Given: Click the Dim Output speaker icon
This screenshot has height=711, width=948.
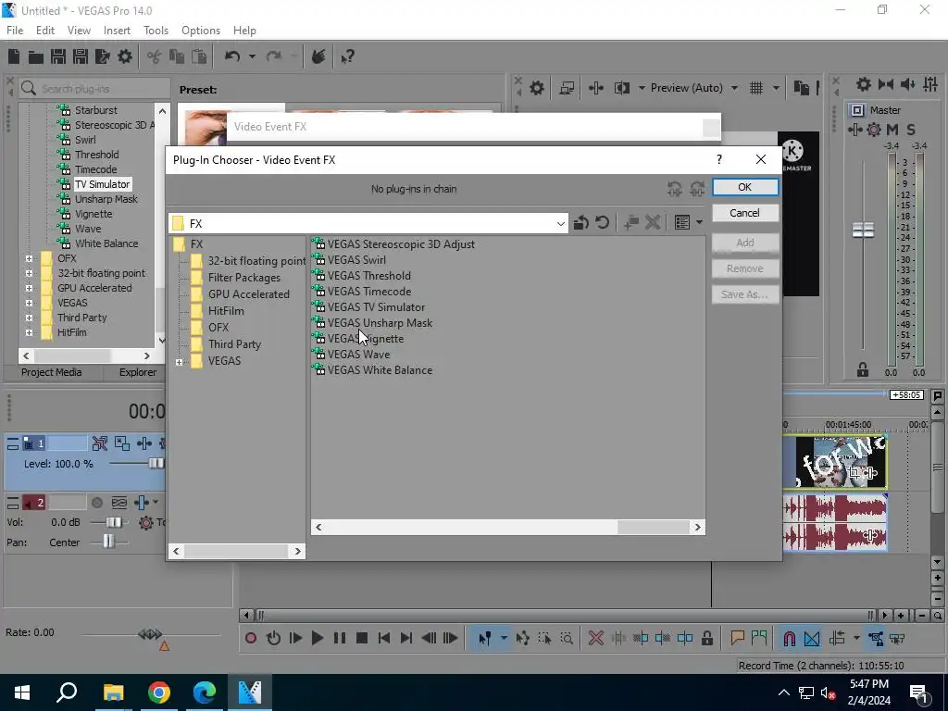Looking at the screenshot, I should coord(908,84).
